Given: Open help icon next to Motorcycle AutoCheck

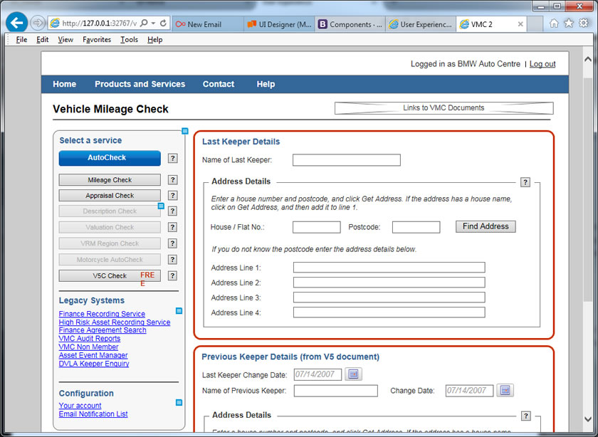Looking at the screenshot, I should click(x=173, y=260).
